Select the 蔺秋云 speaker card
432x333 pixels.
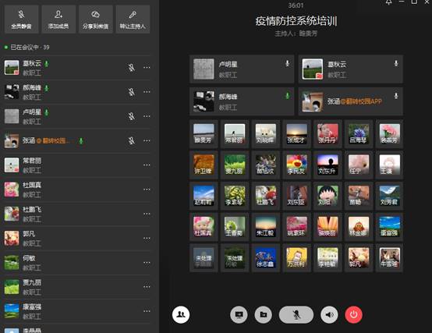pyautogui.click(x=350, y=69)
